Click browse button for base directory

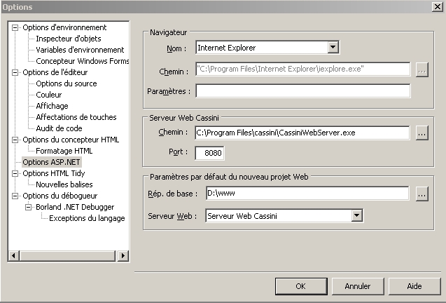click(x=421, y=194)
